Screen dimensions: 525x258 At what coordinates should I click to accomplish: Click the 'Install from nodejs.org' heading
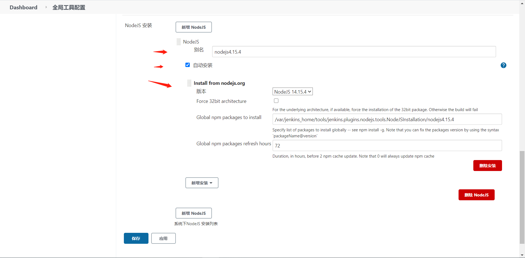coord(219,83)
